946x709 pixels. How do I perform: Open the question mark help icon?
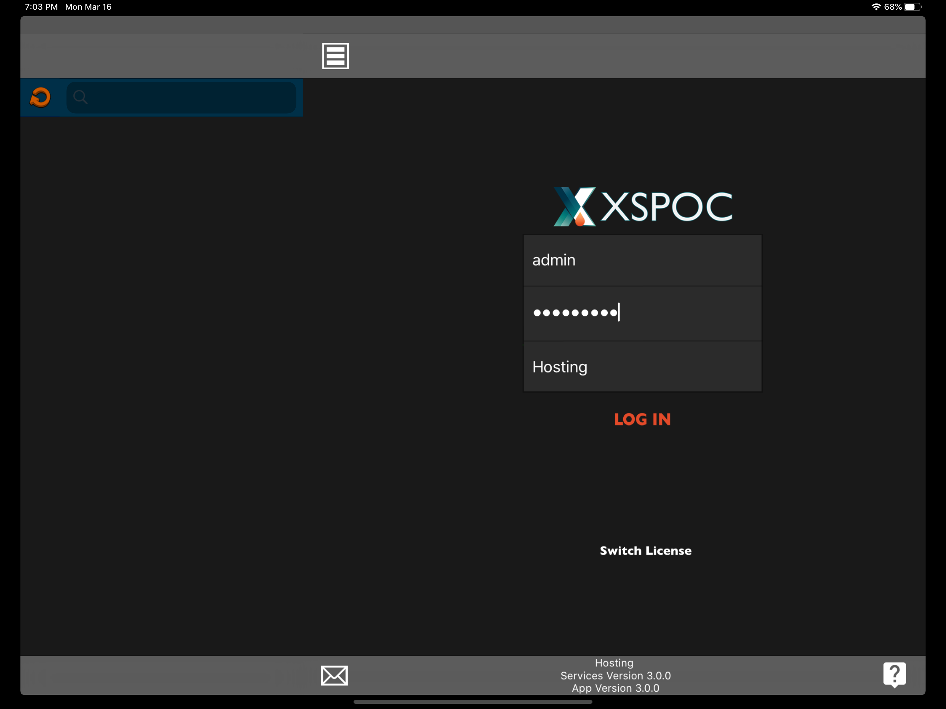click(894, 674)
